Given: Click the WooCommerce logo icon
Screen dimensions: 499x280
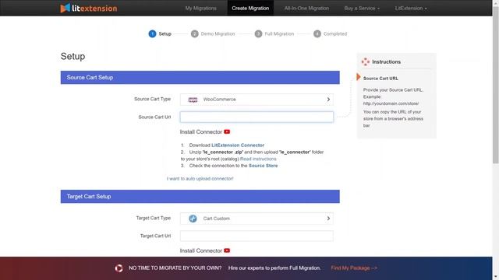Looking at the screenshot, I should tap(193, 100).
